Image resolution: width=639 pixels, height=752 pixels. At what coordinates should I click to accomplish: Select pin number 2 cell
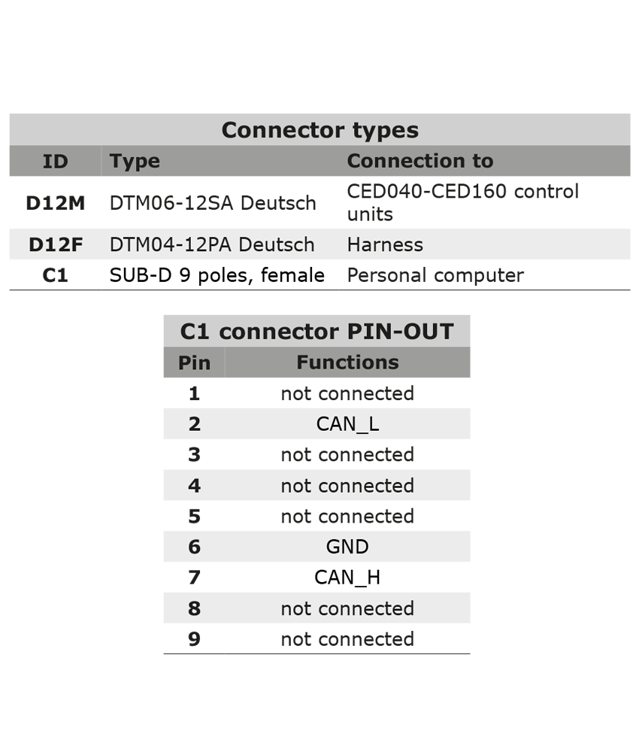194,424
